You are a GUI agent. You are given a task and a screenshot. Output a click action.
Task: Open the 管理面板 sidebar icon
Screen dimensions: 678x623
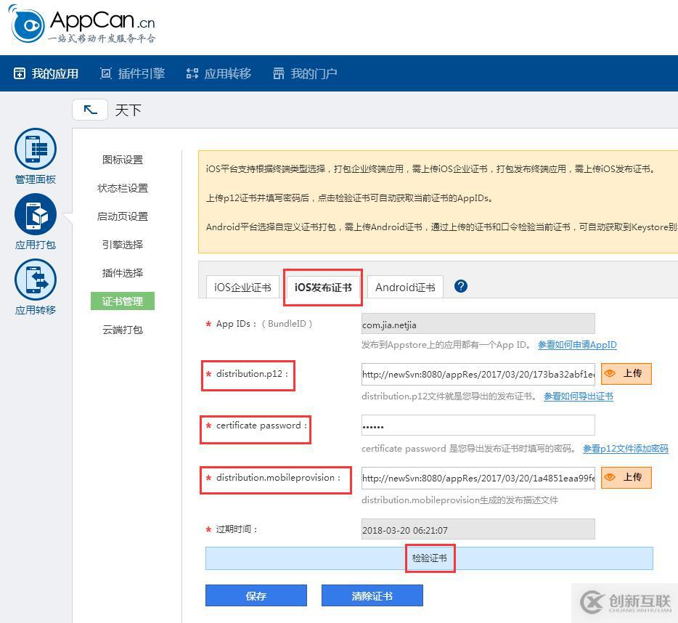pos(36,149)
